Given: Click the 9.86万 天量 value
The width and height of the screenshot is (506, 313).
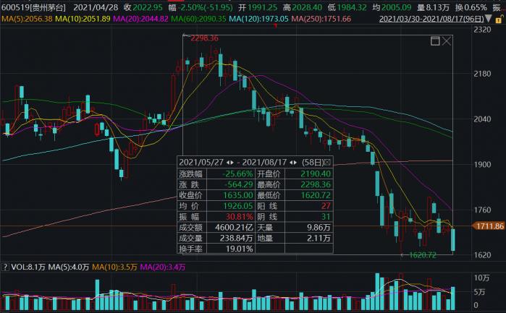Looking at the screenshot, I should point(319,227).
